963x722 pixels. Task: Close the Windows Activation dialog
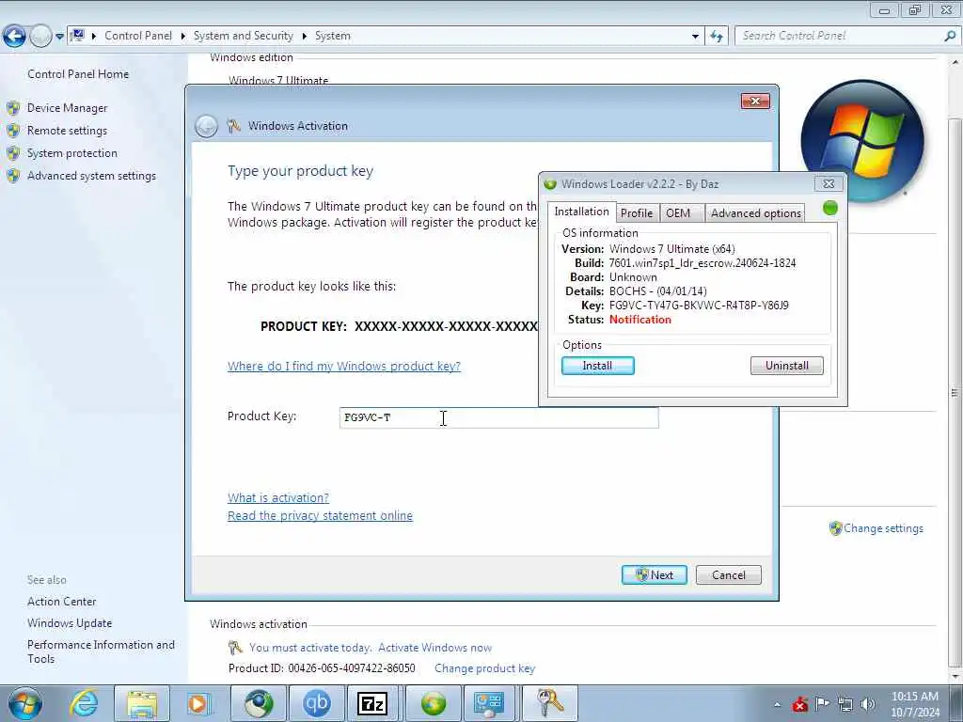(x=755, y=101)
